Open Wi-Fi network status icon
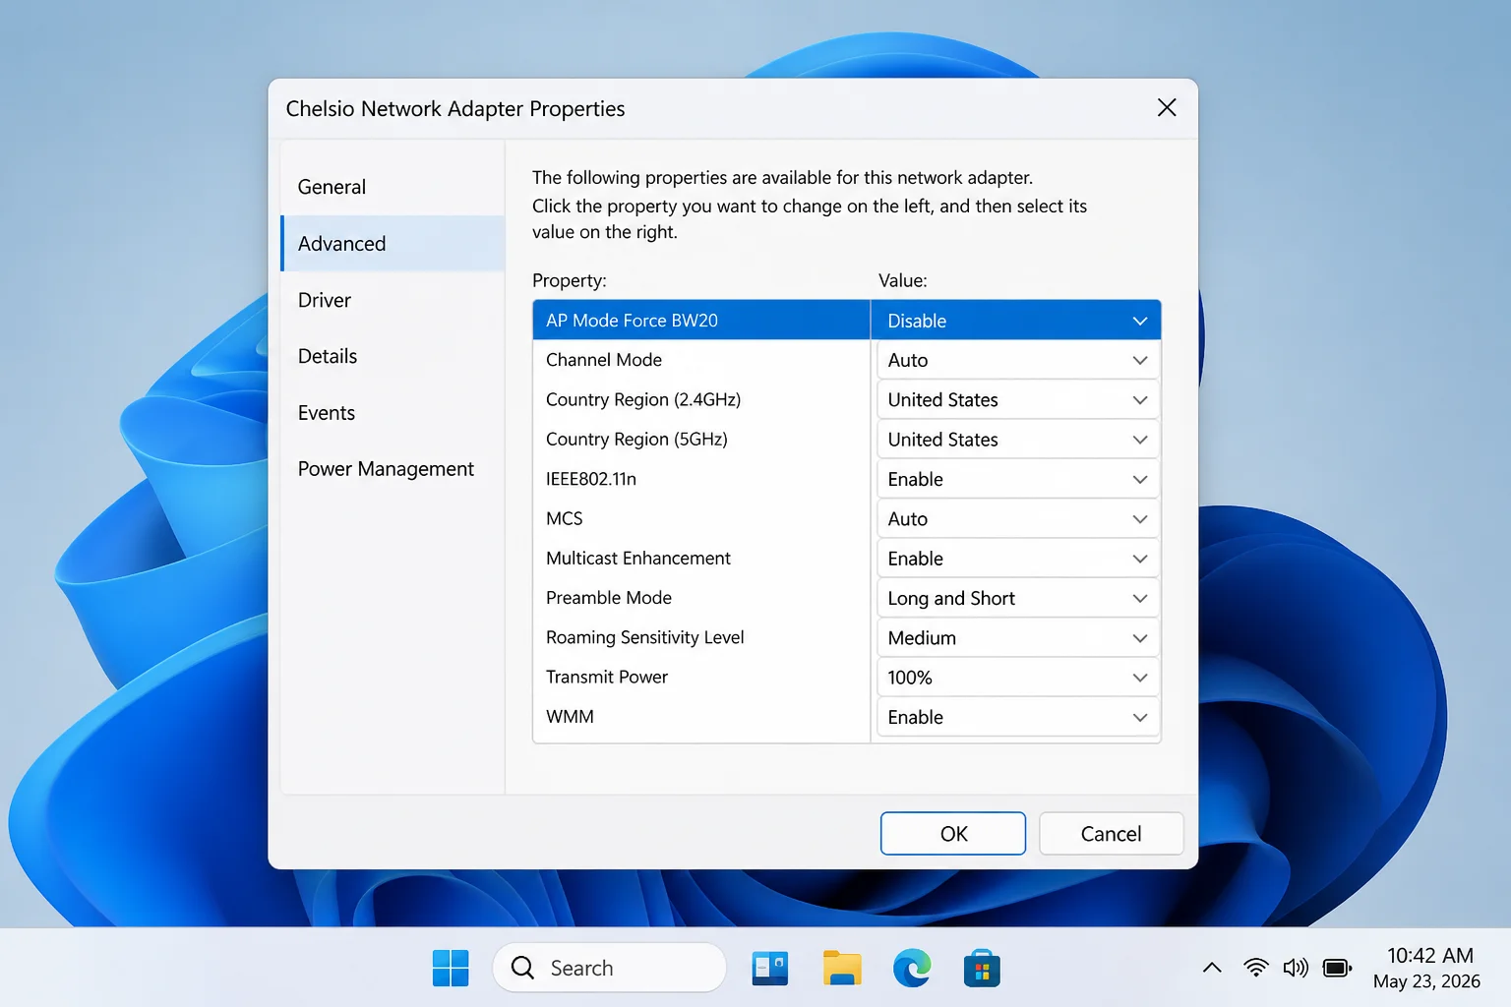Image resolution: width=1511 pixels, height=1007 pixels. (x=1255, y=968)
